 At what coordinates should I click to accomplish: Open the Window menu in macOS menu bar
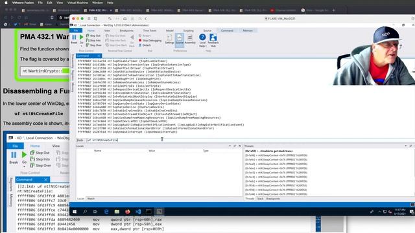tap(97, 3)
